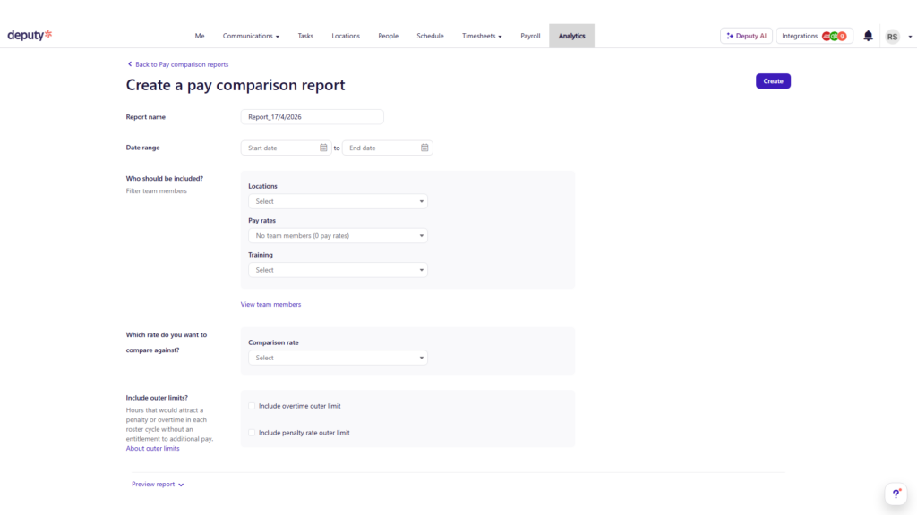Open the help question mark widget

click(x=896, y=494)
